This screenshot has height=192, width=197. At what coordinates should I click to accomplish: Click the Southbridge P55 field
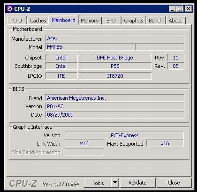tap(115, 66)
